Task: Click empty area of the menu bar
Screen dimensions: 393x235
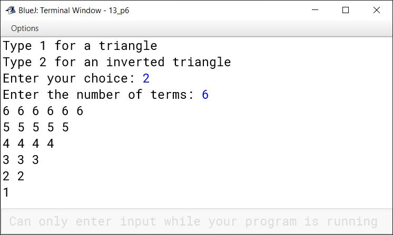Action: pos(213,28)
